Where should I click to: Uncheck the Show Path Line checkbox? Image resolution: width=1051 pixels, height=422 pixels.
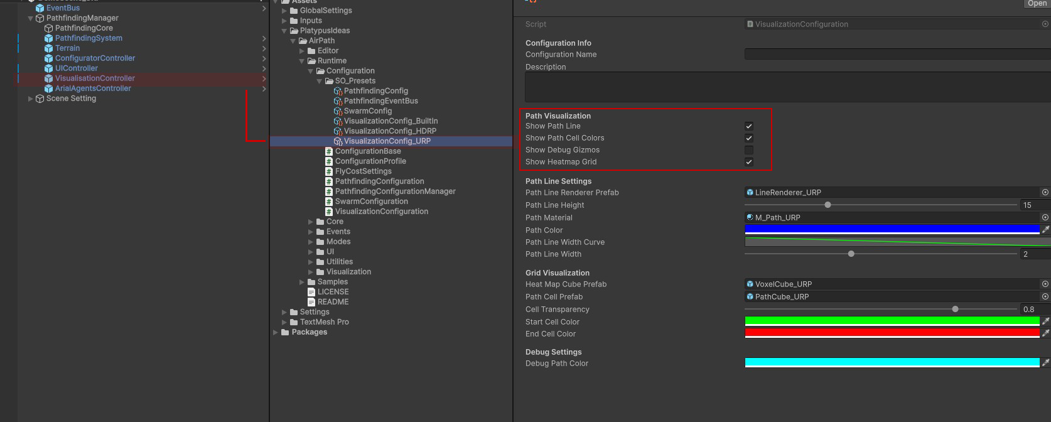(748, 126)
